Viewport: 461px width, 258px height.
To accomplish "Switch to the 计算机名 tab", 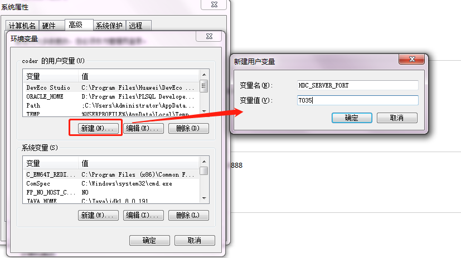I will pos(22,26).
